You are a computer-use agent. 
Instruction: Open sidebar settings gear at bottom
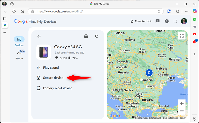click(195, 119)
